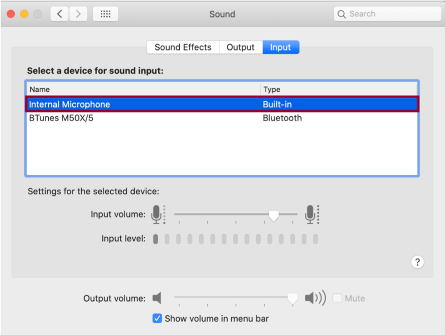Select the Input tab
This screenshot has height=335, width=445.
tap(281, 47)
